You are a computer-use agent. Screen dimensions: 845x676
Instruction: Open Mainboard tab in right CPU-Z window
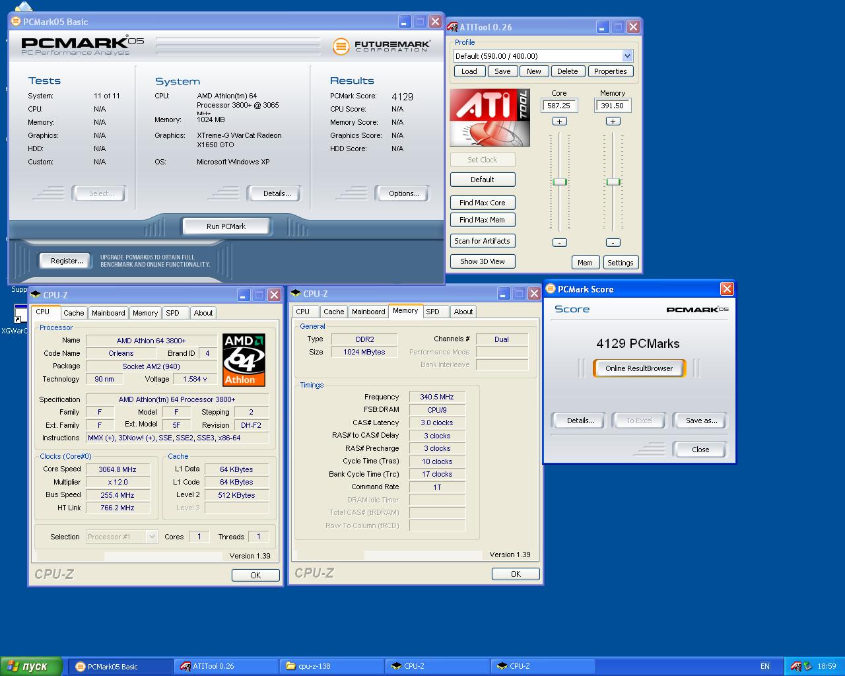click(368, 312)
